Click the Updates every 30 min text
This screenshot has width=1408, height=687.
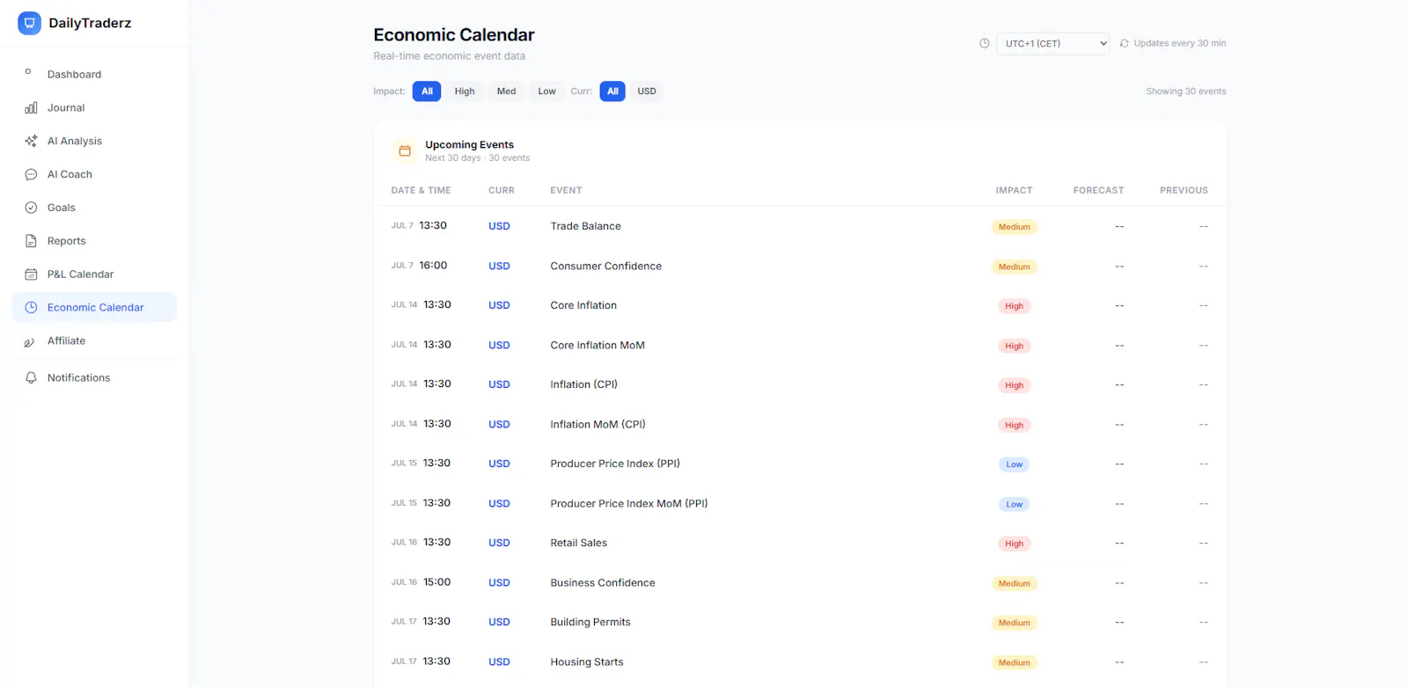tap(1179, 43)
